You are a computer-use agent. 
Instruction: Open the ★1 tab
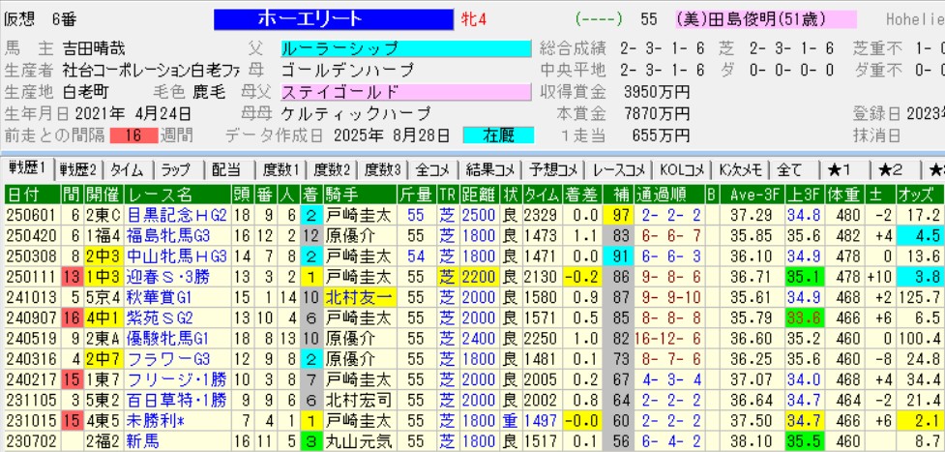[839, 168]
